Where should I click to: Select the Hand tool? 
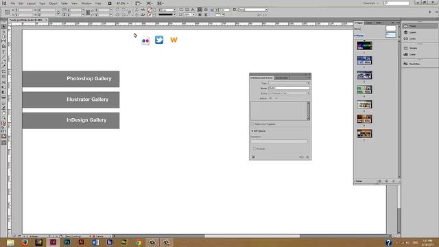3,113
